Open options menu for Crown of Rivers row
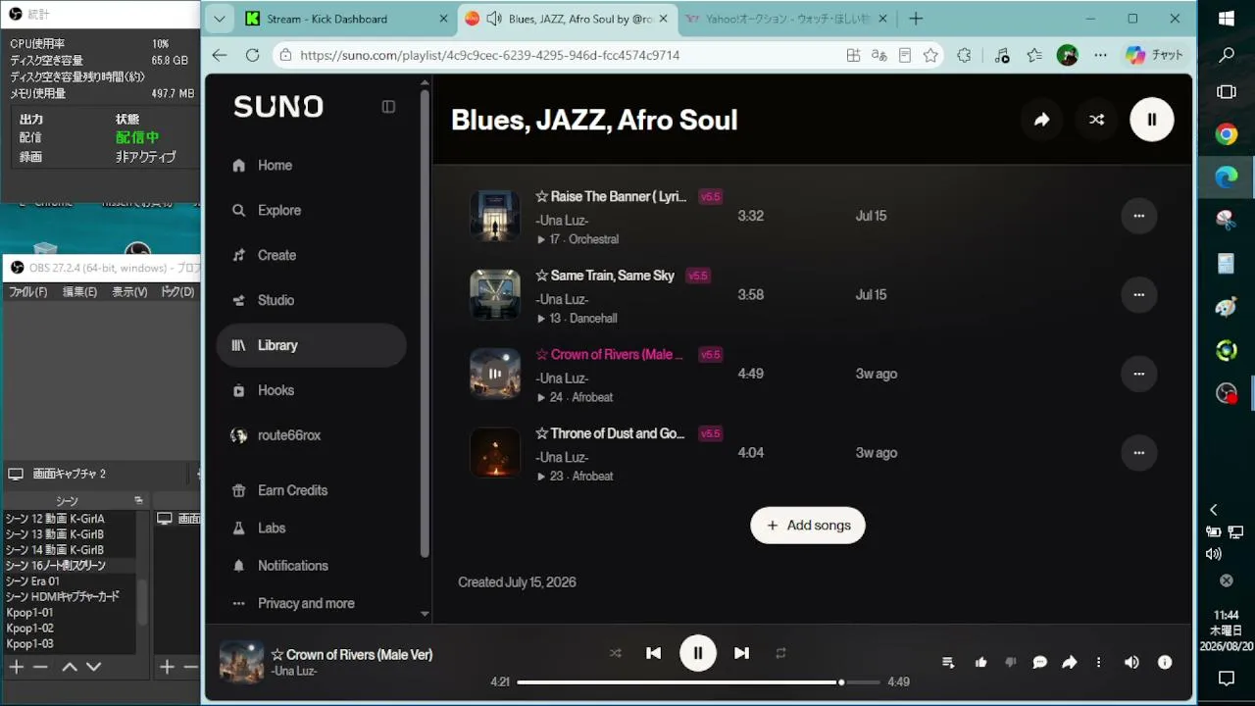This screenshot has height=706, width=1255. (1138, 374)
